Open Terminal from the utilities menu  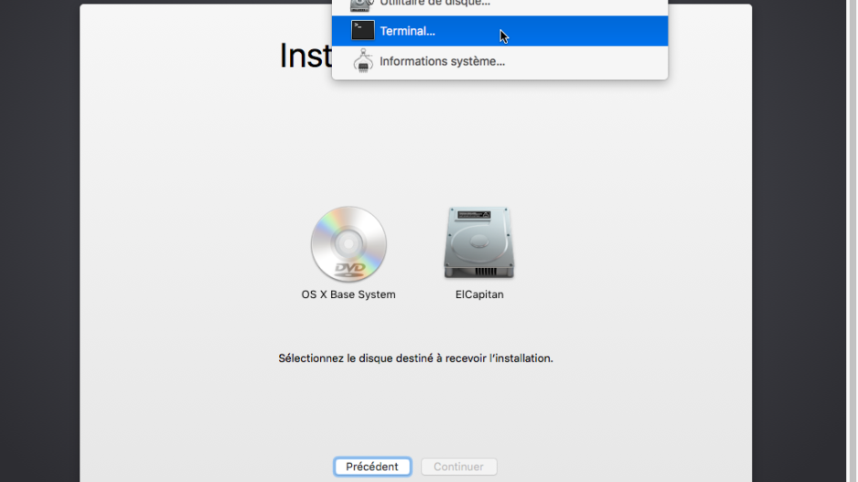(499, 30)
